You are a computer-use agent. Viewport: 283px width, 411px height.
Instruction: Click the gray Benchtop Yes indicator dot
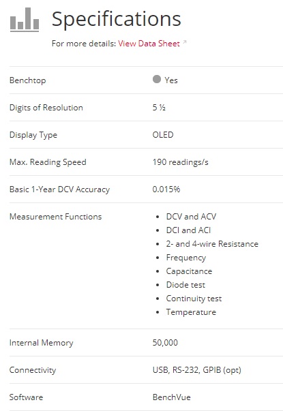(157, 79)
